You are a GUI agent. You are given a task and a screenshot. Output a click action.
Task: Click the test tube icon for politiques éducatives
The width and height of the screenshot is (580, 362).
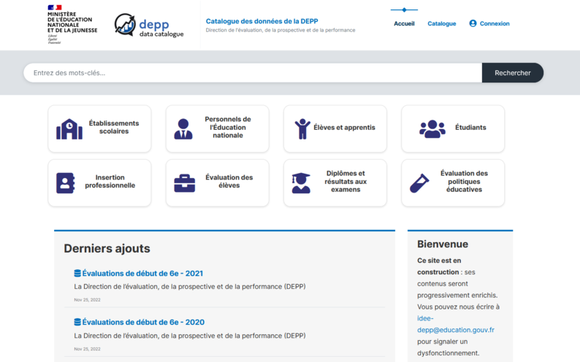pyautogui.click(x=419, y=183)
